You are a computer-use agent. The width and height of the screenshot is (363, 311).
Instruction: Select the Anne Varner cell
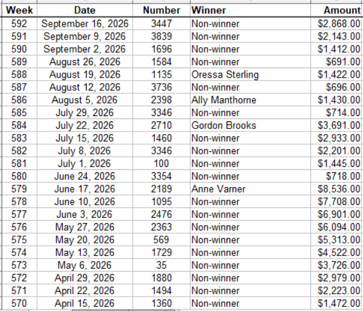[251, 189]
